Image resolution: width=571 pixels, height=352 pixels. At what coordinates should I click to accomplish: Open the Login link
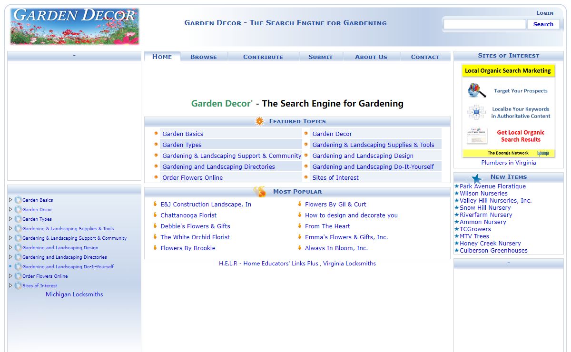point(545,13)
